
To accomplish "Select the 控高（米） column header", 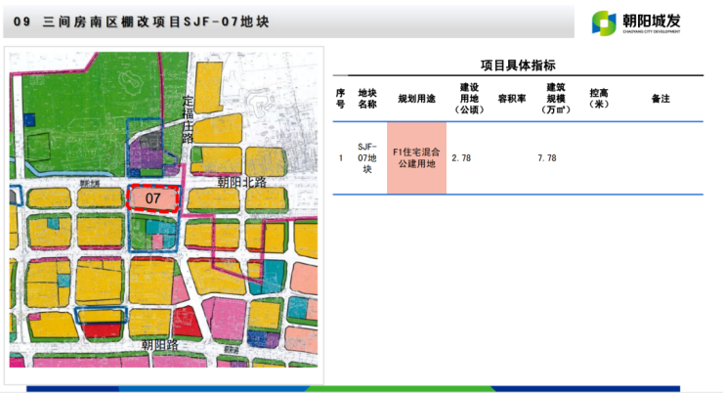I will point(599,98).
